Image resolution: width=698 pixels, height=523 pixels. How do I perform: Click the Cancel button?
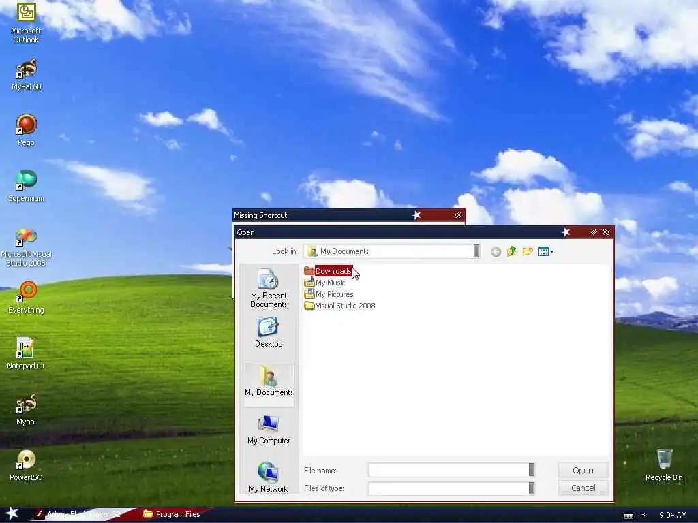click(583, 488)
